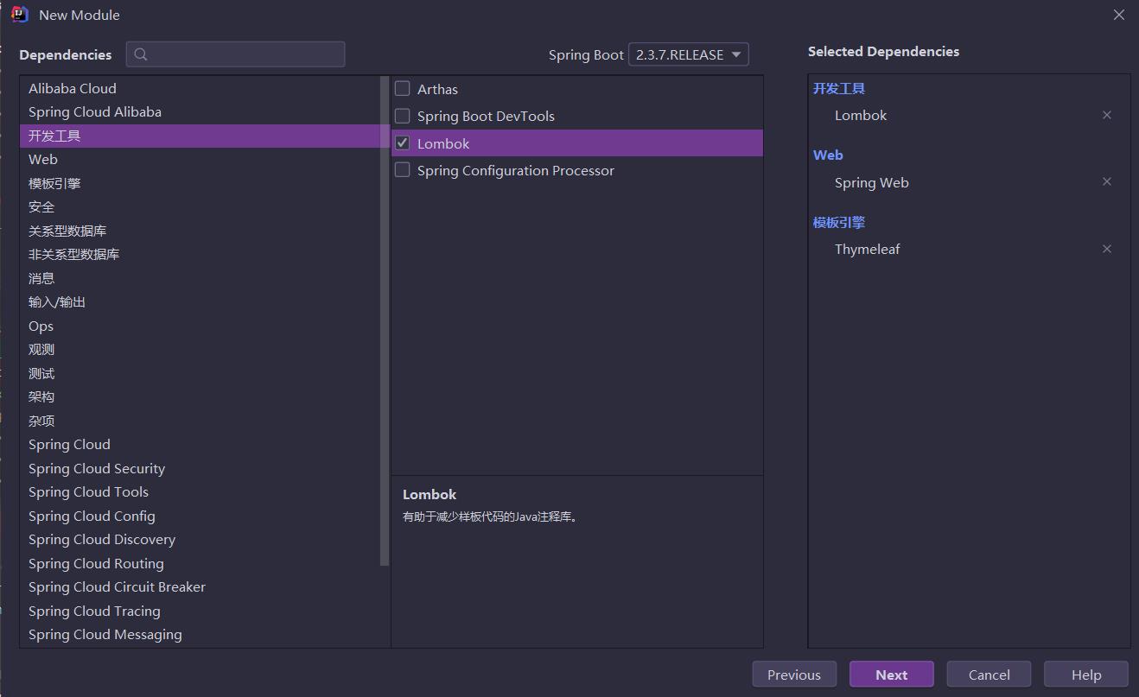The height and width of the screenshot is (697, 1139).
Task: Click the 开发工具 heading in Selected Dependencies
Action: click(839, 88)
